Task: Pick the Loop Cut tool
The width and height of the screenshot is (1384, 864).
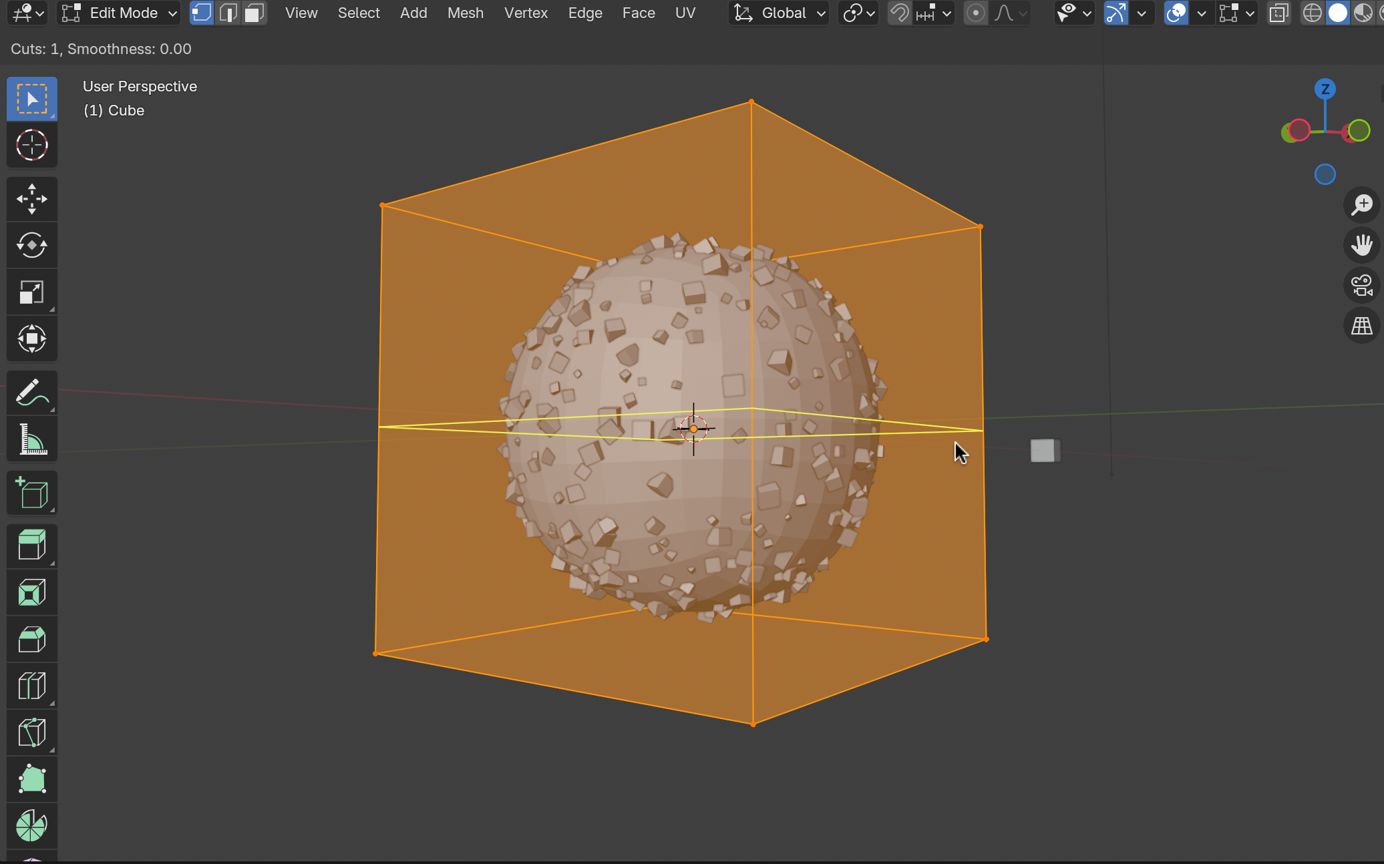Action: coord(31,686)
